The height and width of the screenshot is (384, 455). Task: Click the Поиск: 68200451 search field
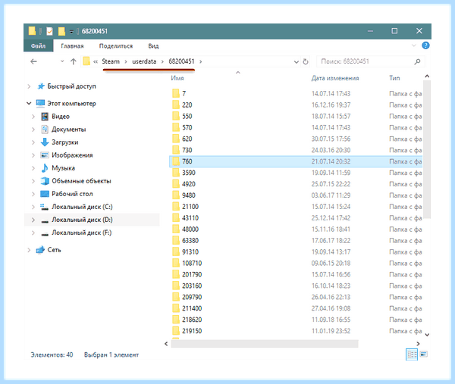(366, 61)
